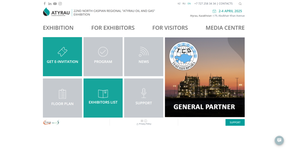This screenshot has height=163, width=290.
Task: Click the Tengizchevroil round logo
Action: [x=184, y=56]
